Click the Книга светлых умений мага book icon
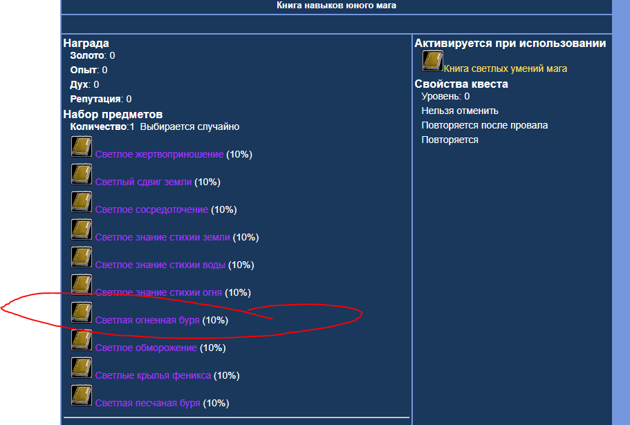Viewport: 630px width, 425px height. pyautogui.click(x=433, y=61)
